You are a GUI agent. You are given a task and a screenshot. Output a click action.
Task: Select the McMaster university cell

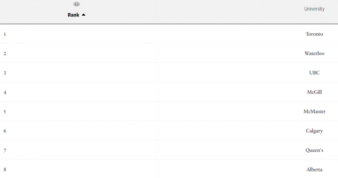[314, 112]
